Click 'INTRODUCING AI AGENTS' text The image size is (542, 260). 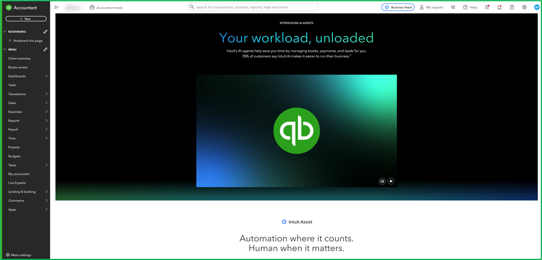click(x=297, y=23)
